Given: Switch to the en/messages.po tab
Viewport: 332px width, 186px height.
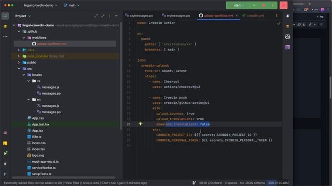Looking at the screenshot, I should pos(176,16).
